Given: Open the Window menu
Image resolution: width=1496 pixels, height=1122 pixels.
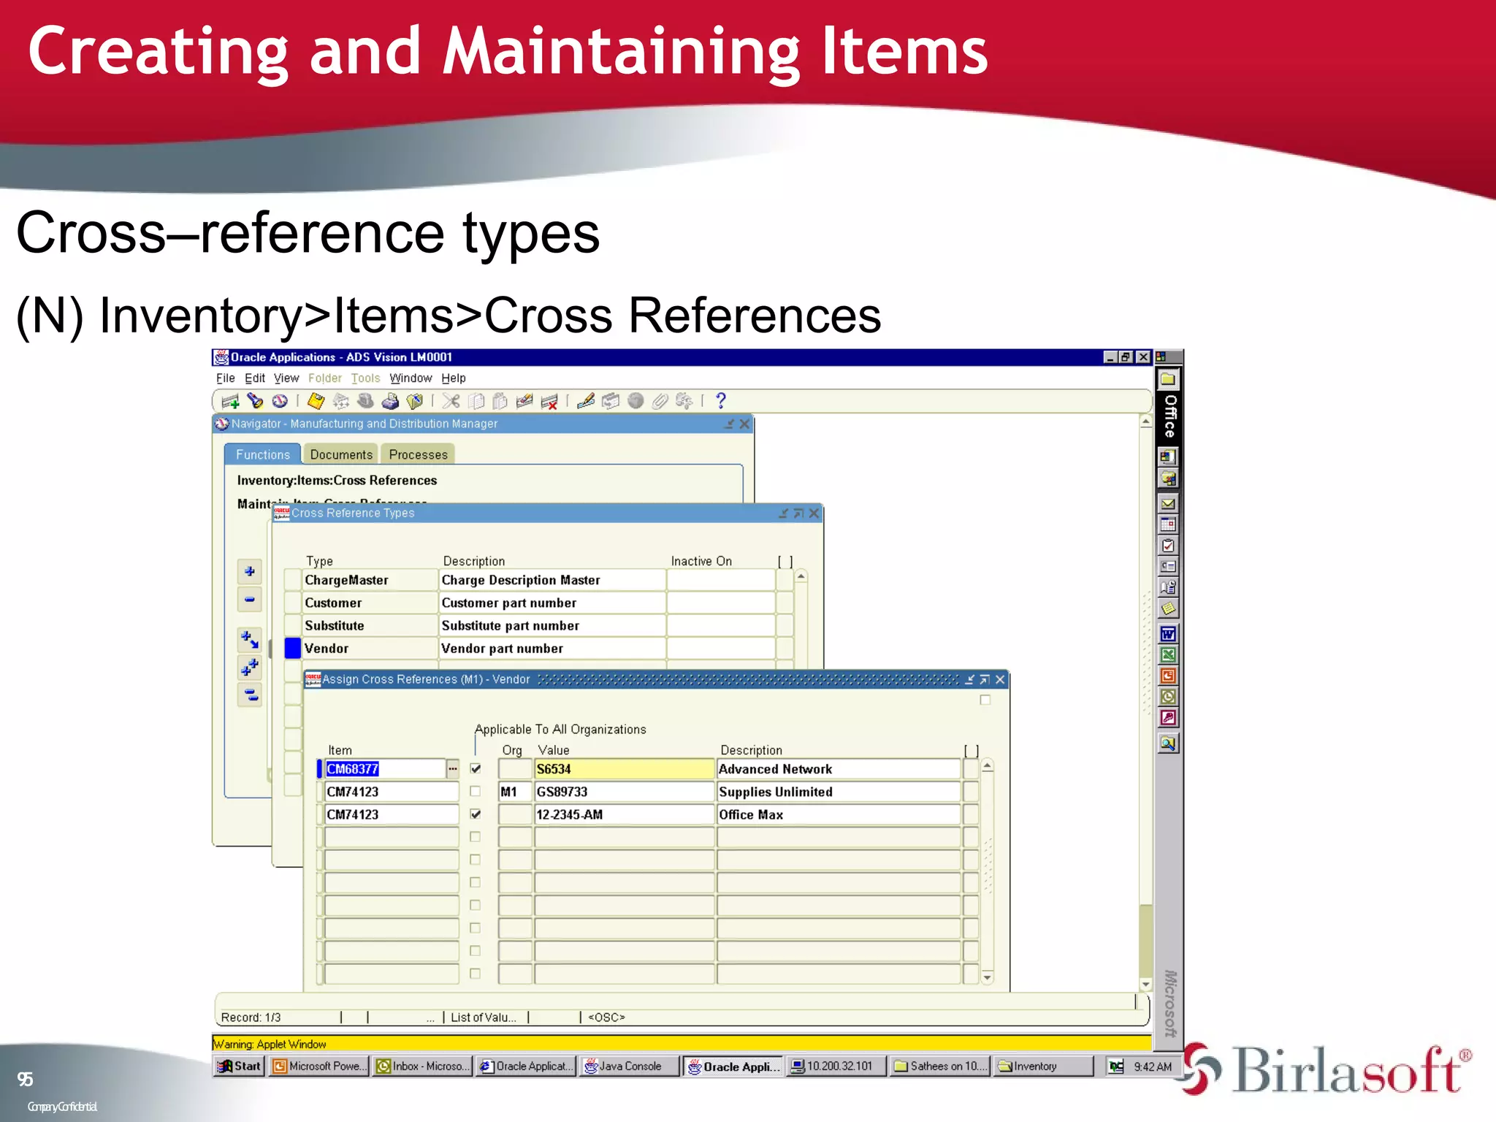Looking at the screenshot, I should (411, 378).
